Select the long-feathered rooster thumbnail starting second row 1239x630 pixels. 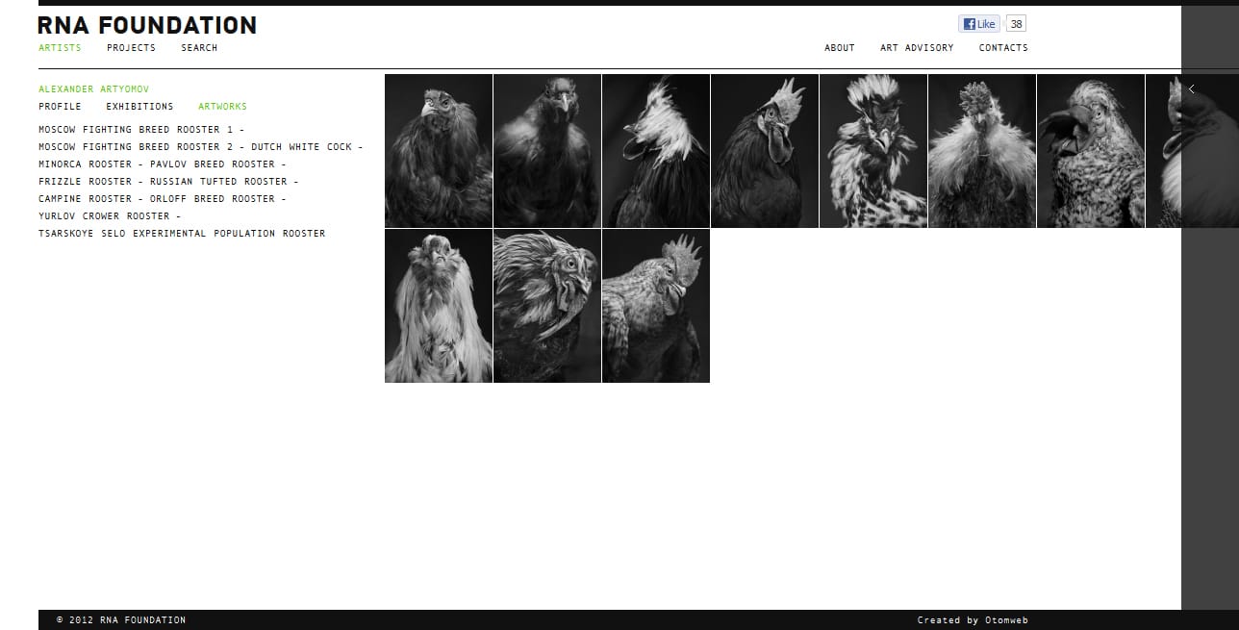tap(439, 306)
